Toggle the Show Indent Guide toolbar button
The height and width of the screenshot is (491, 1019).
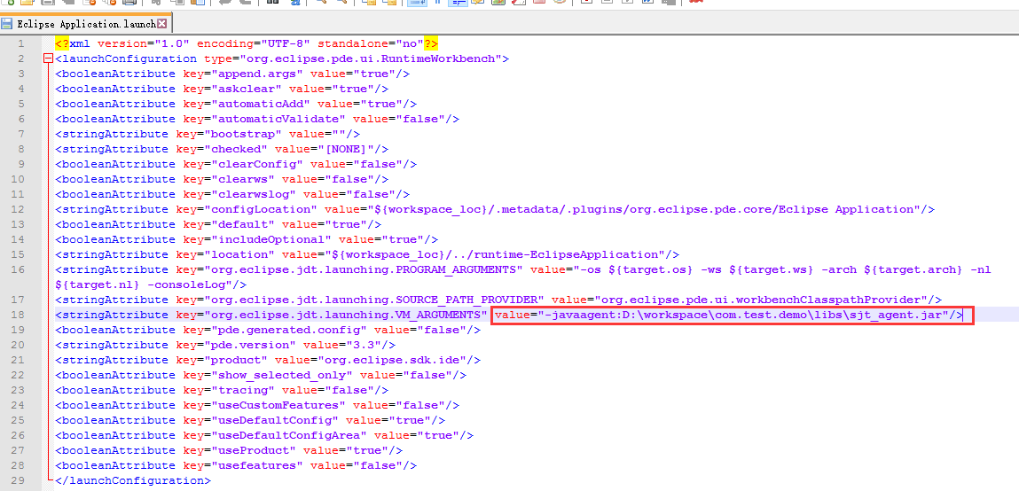458,3
